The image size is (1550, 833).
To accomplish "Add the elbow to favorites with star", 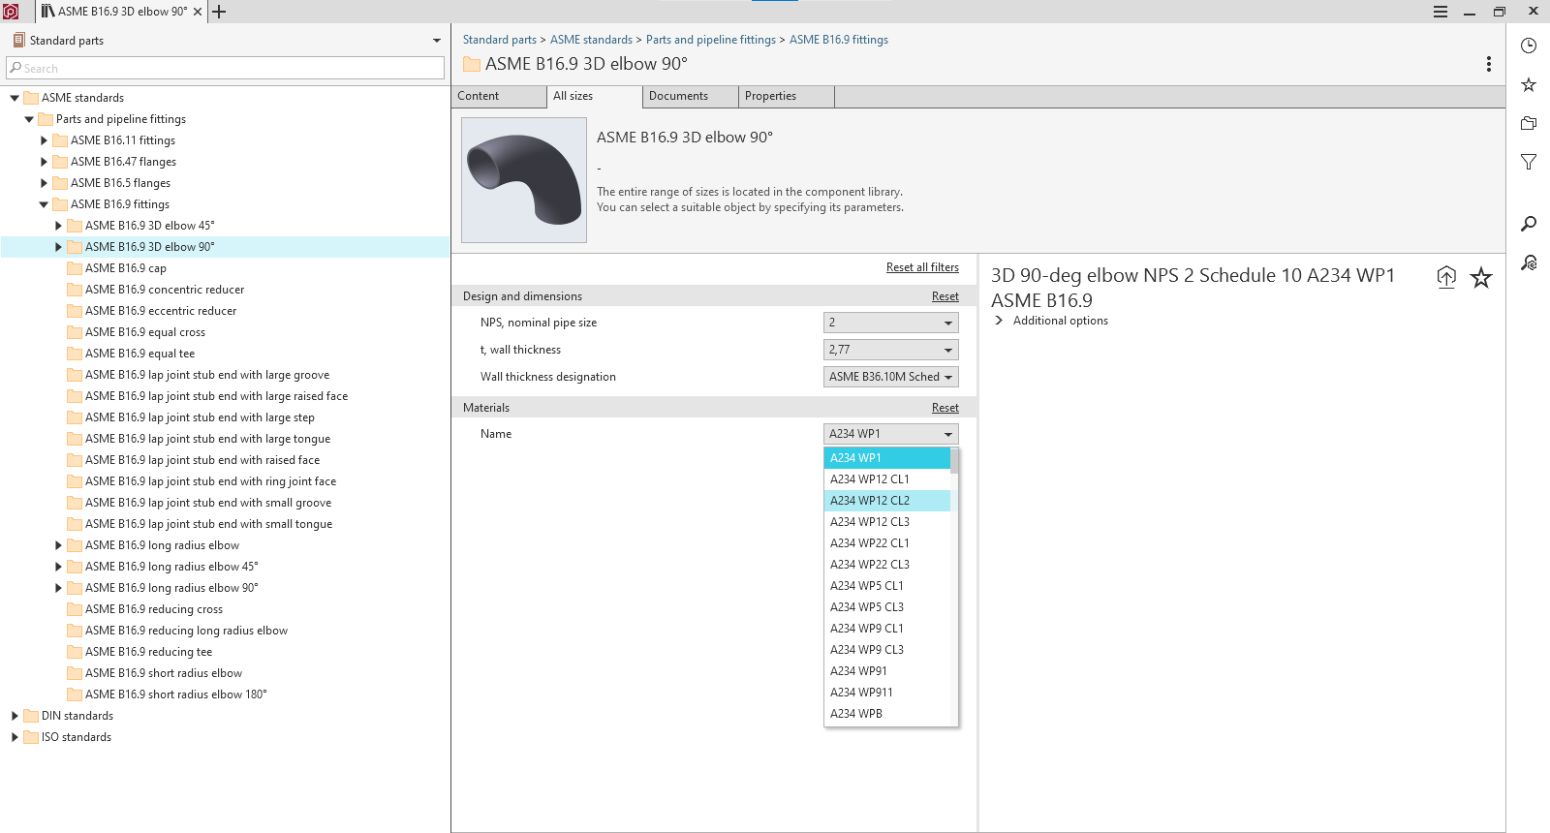I will point(1481,278).
